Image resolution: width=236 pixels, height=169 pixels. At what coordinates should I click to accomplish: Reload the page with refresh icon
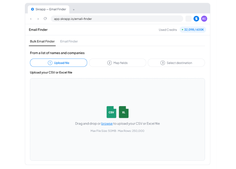tap(45, 19)
